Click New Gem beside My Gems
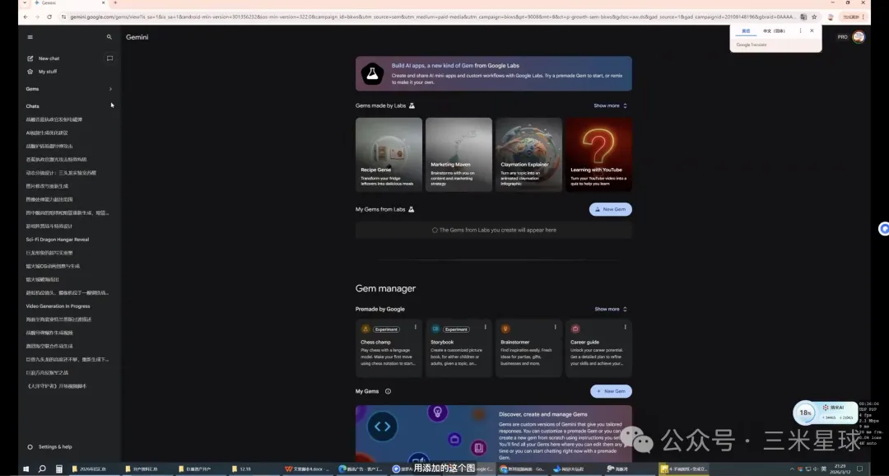 click(611, 391)
